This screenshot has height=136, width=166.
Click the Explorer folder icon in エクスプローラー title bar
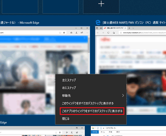tap(93, 128)
